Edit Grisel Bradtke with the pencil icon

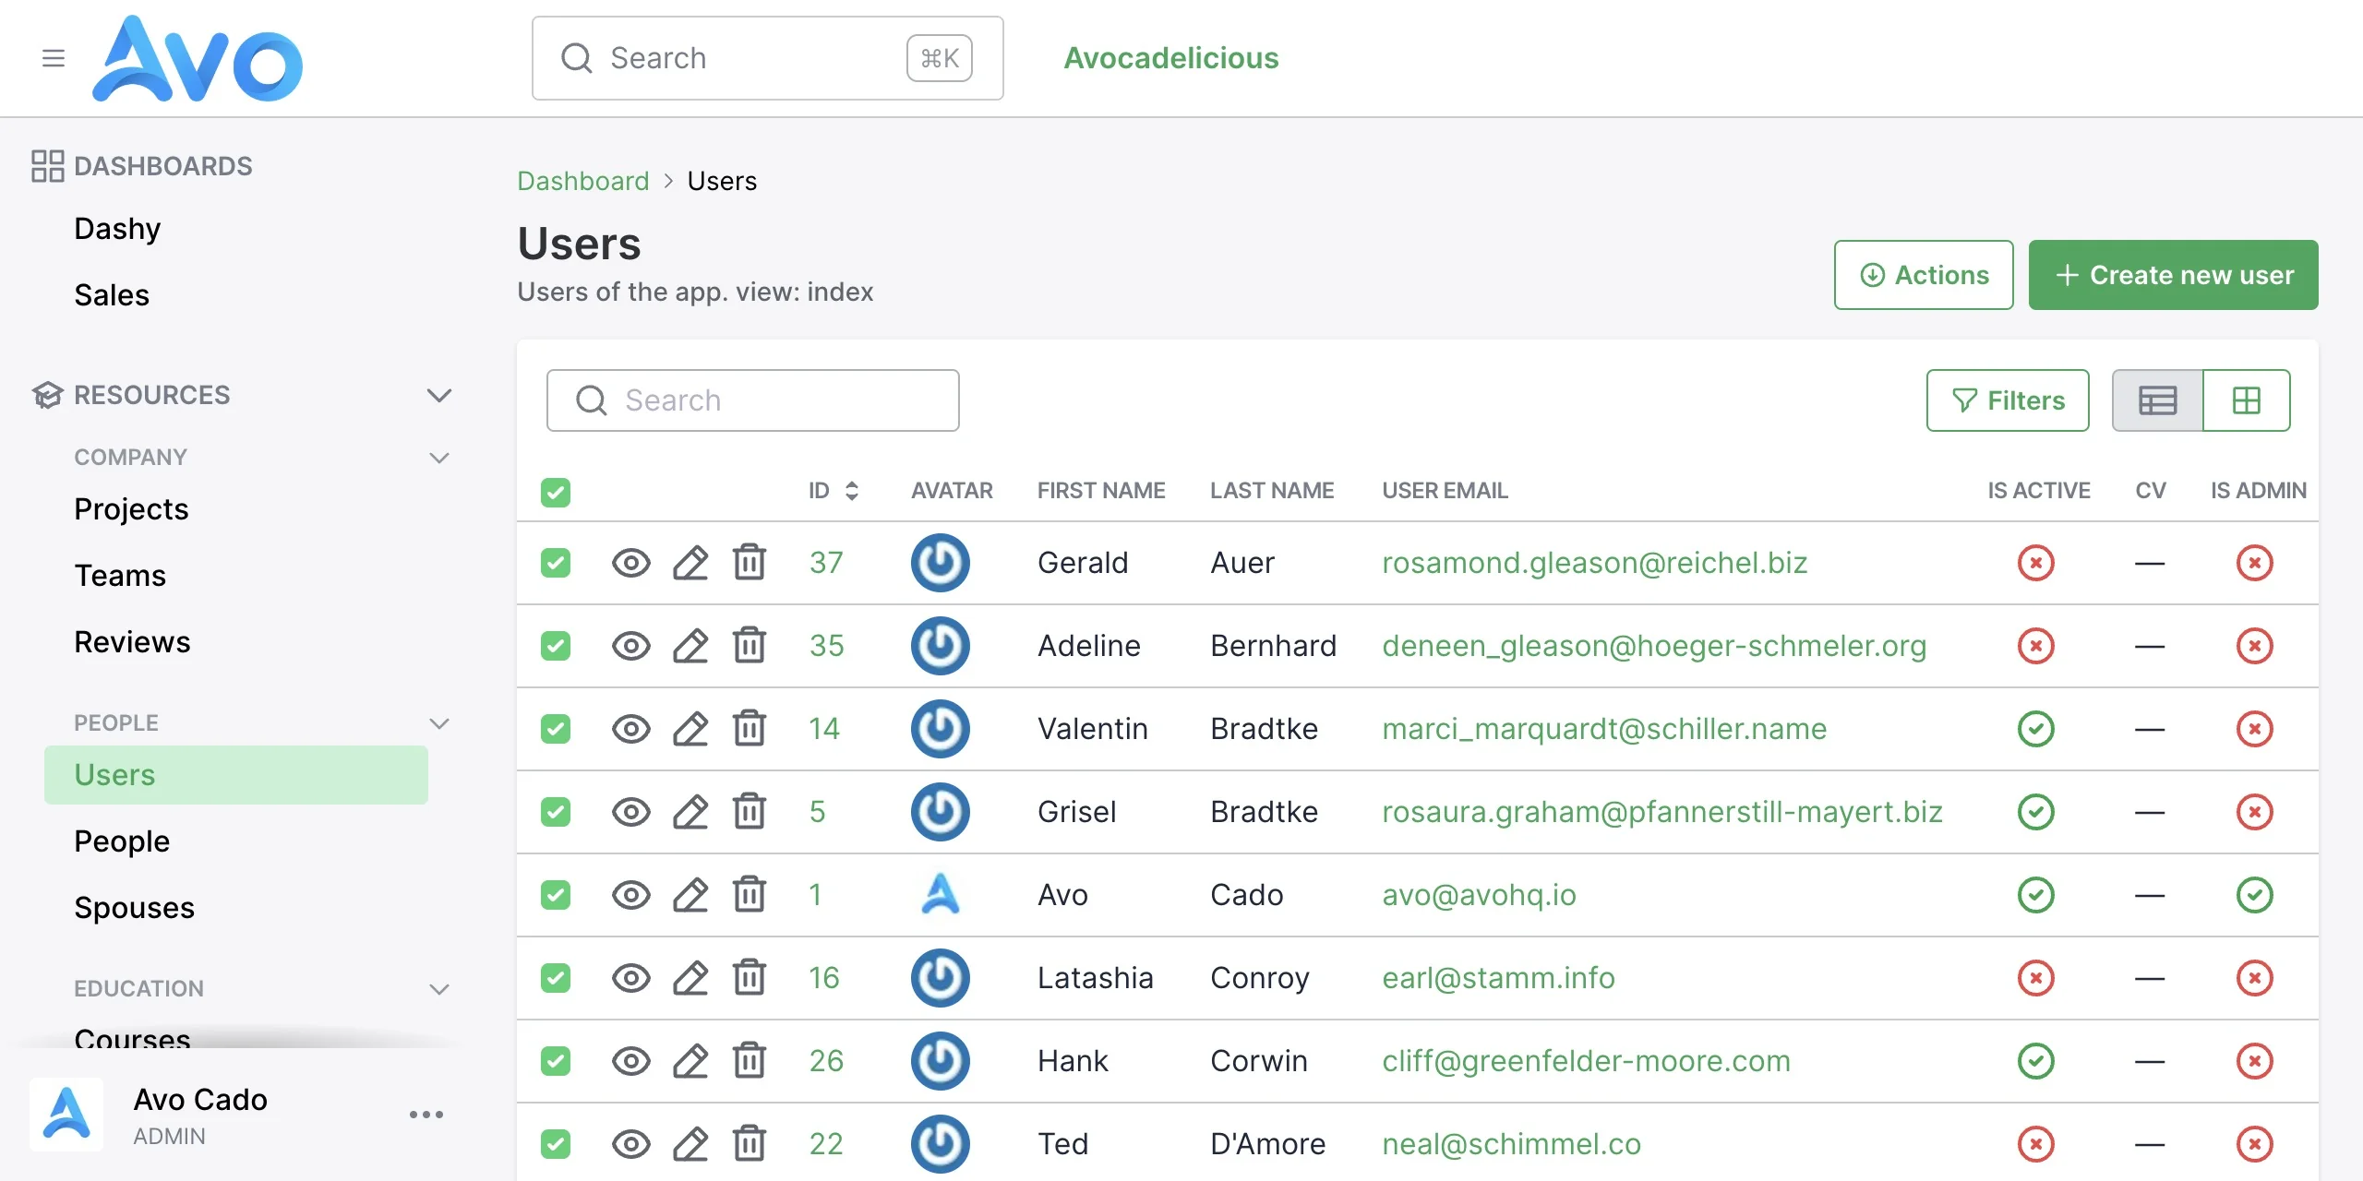coord(690,812)
